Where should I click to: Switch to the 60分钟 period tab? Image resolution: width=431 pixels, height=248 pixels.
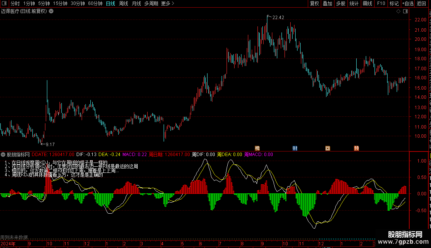pos(95,3)
